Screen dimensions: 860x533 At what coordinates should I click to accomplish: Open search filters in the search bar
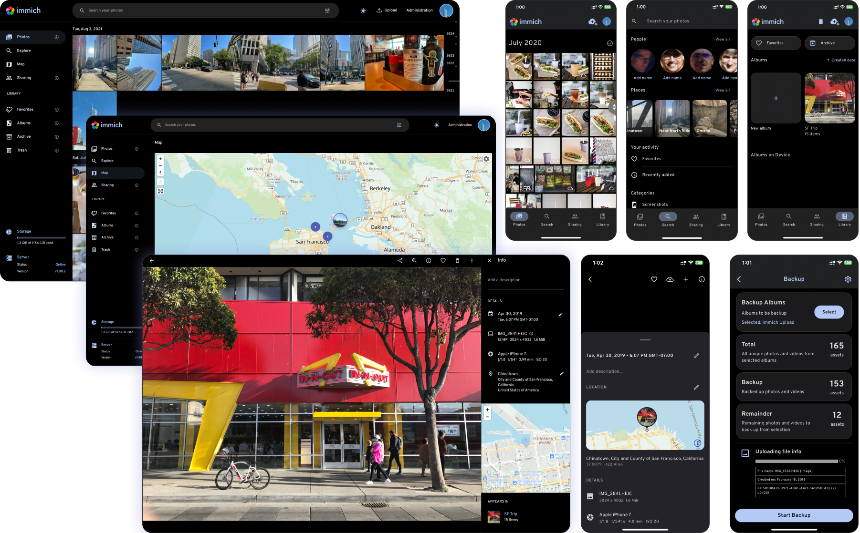pyautogui.click(x=327, y=10)
